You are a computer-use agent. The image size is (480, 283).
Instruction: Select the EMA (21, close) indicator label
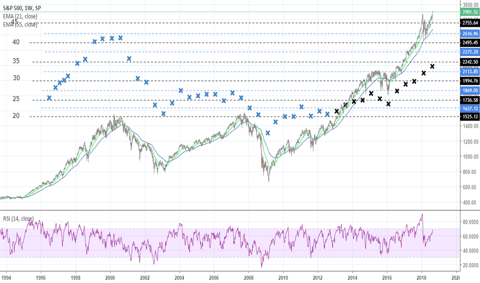20,16
